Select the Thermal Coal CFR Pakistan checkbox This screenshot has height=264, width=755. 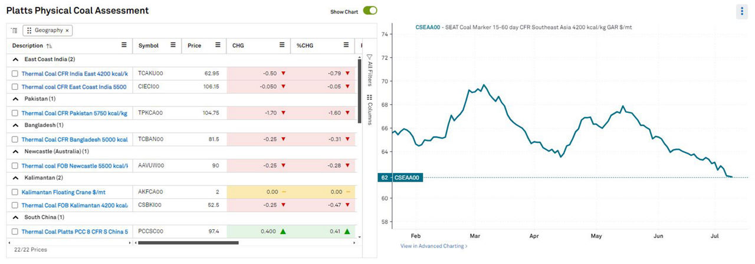[15, 113]
